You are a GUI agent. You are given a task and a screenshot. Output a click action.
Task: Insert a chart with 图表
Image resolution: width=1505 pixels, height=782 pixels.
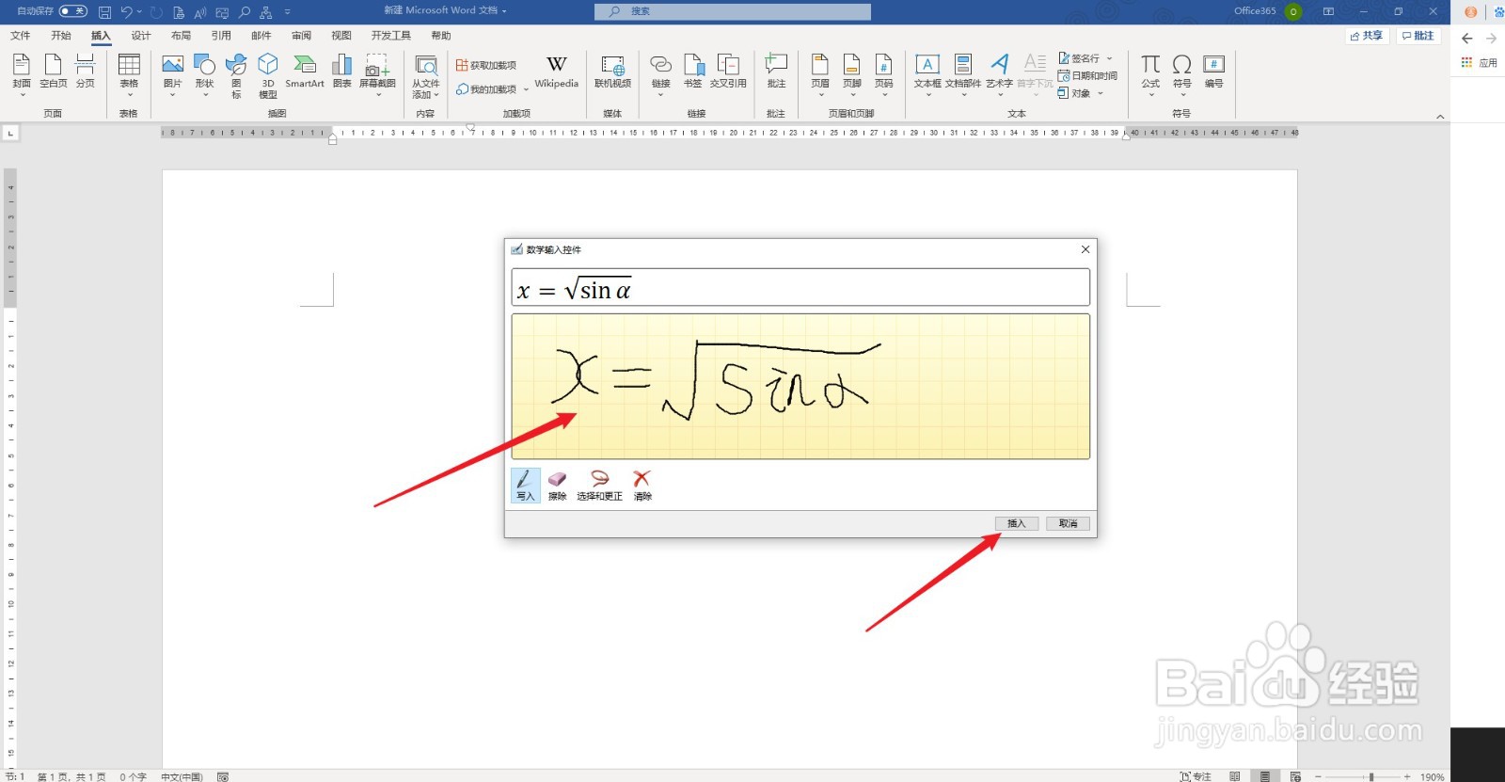point(341,72)
